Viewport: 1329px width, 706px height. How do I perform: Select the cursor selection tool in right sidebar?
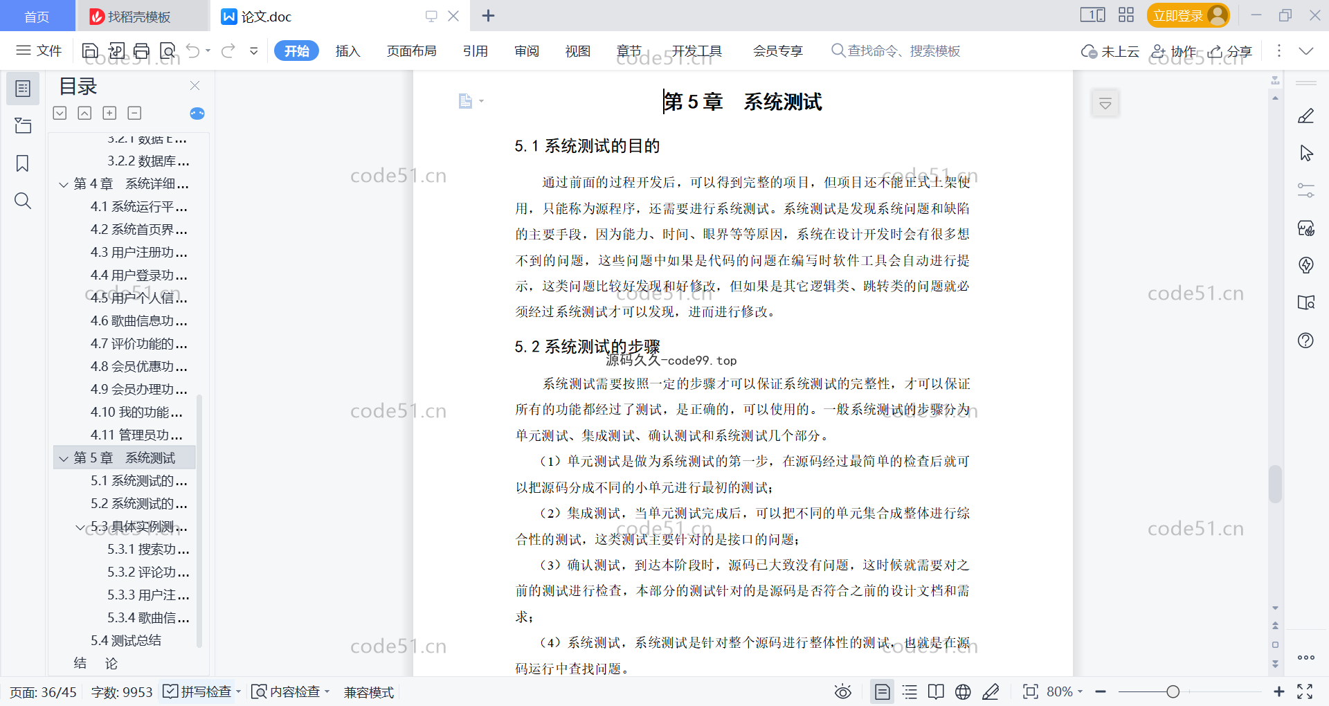(1306, 153)
